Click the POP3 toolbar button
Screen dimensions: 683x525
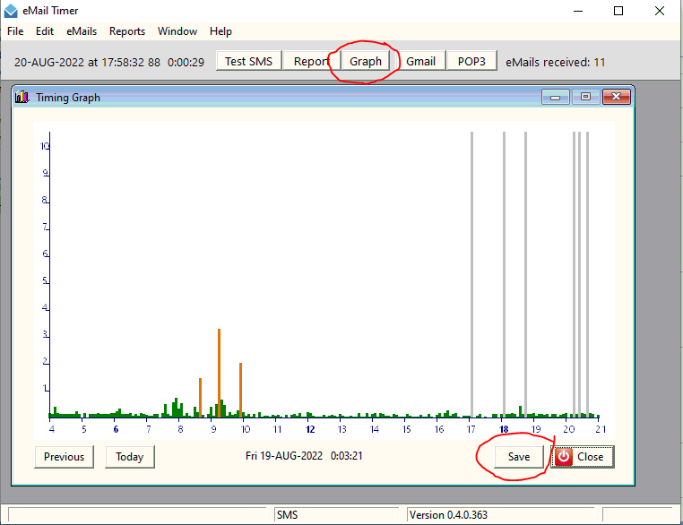tap(471, 61)
